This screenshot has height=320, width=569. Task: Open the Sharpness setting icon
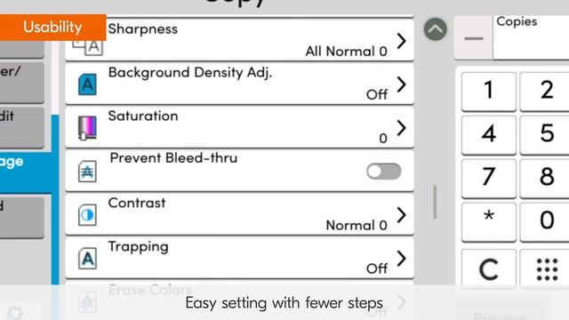(x=88, y=46)
